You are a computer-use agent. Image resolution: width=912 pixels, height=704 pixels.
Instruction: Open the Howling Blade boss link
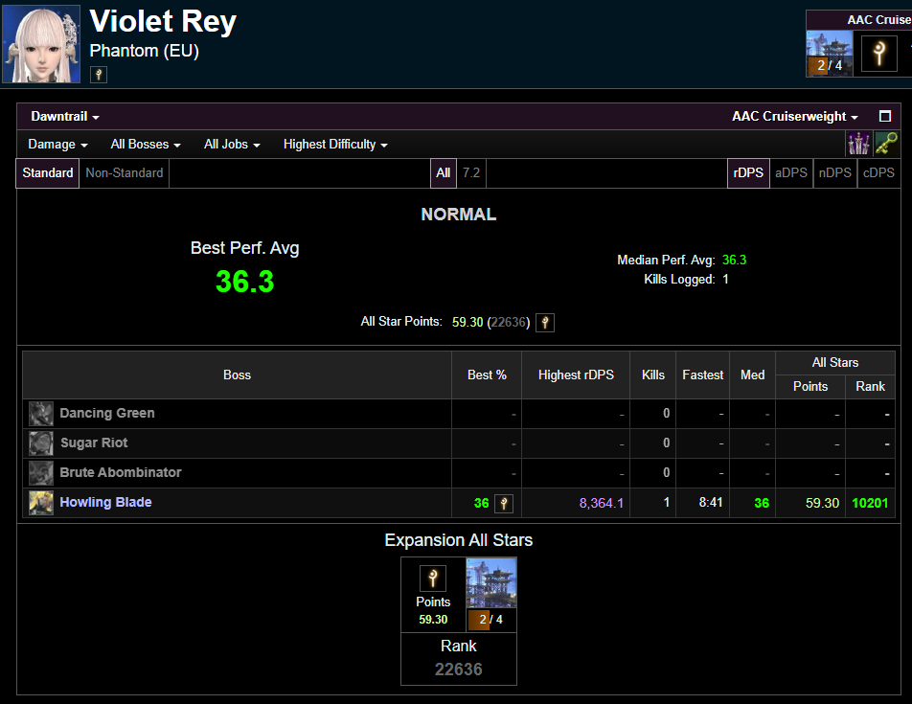coord(105,502)
